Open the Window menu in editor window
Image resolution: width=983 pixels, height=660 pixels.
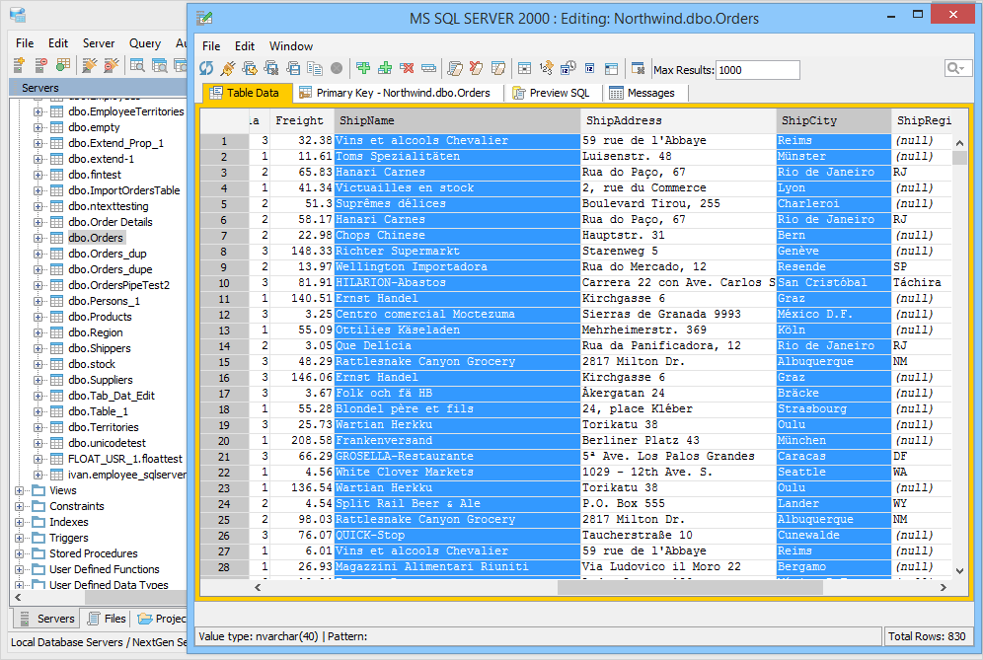291,46
